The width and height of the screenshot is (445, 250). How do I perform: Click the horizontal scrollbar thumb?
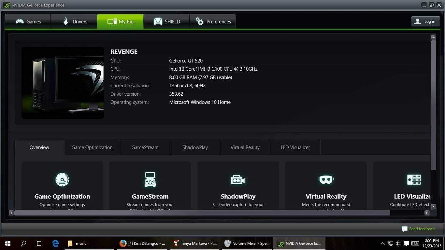coord(202,213)
